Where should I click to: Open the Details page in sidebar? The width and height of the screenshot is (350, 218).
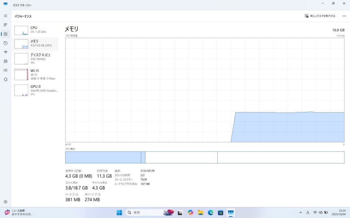click(5, 70)
